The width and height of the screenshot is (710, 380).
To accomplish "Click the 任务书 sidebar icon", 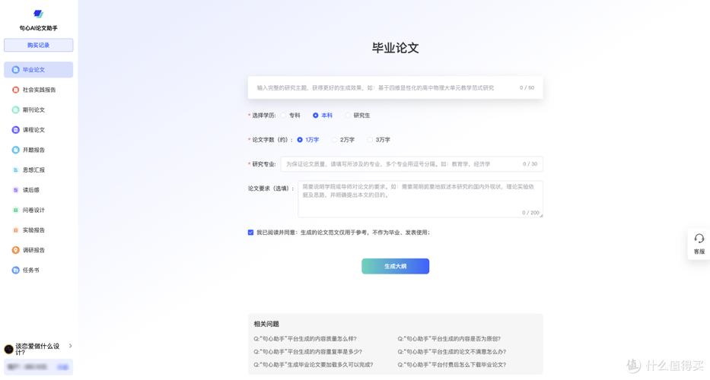I will (15, 270).
